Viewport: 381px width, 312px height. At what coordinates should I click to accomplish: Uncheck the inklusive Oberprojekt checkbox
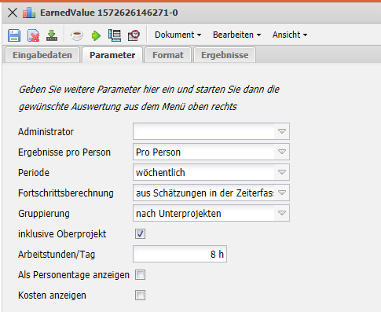pyautogui.click(x=140, y=233)
